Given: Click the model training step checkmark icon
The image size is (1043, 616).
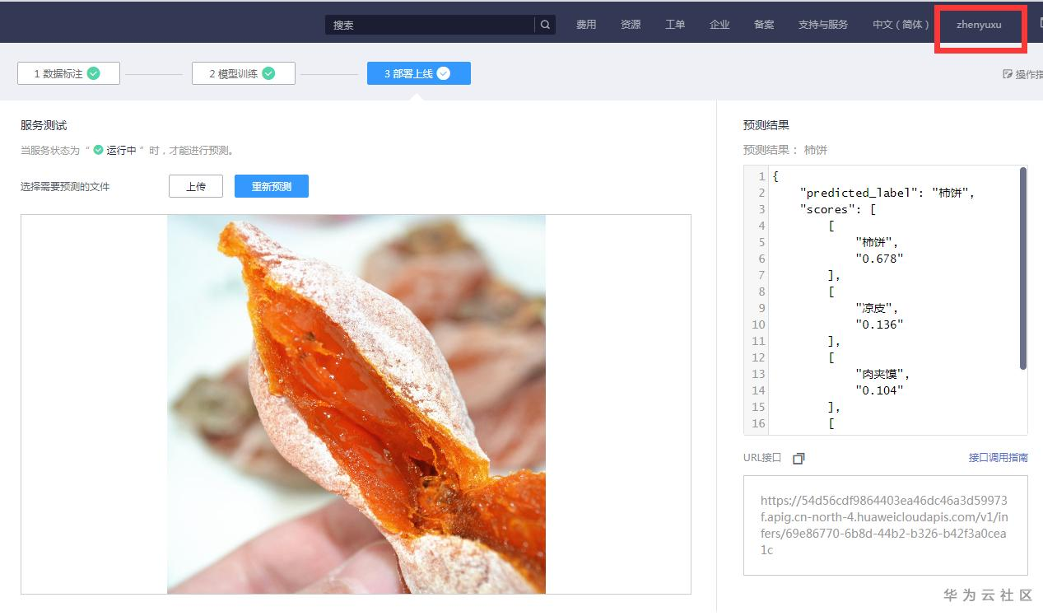Looking at the screenshot, I should click(x=268, y=73).
